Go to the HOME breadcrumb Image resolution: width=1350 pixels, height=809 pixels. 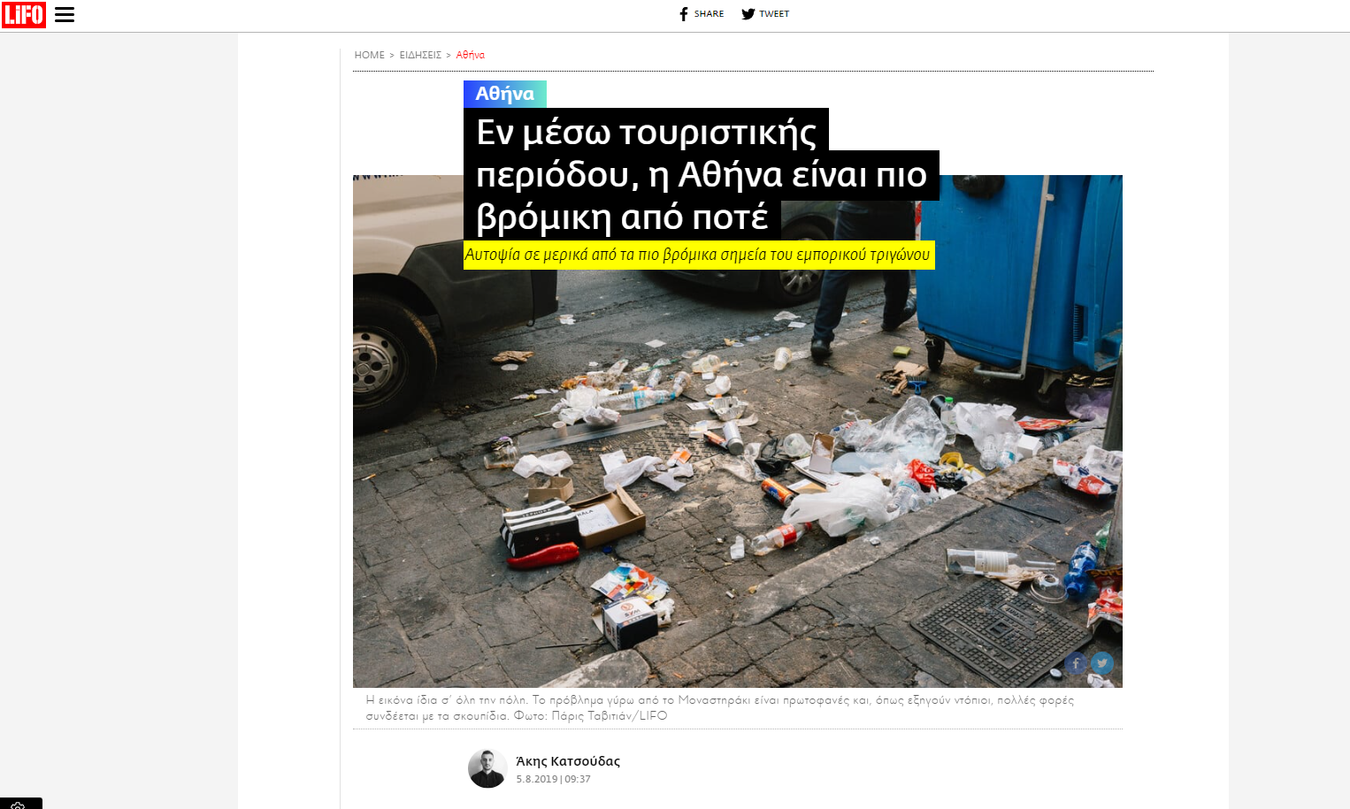(370, 55)
